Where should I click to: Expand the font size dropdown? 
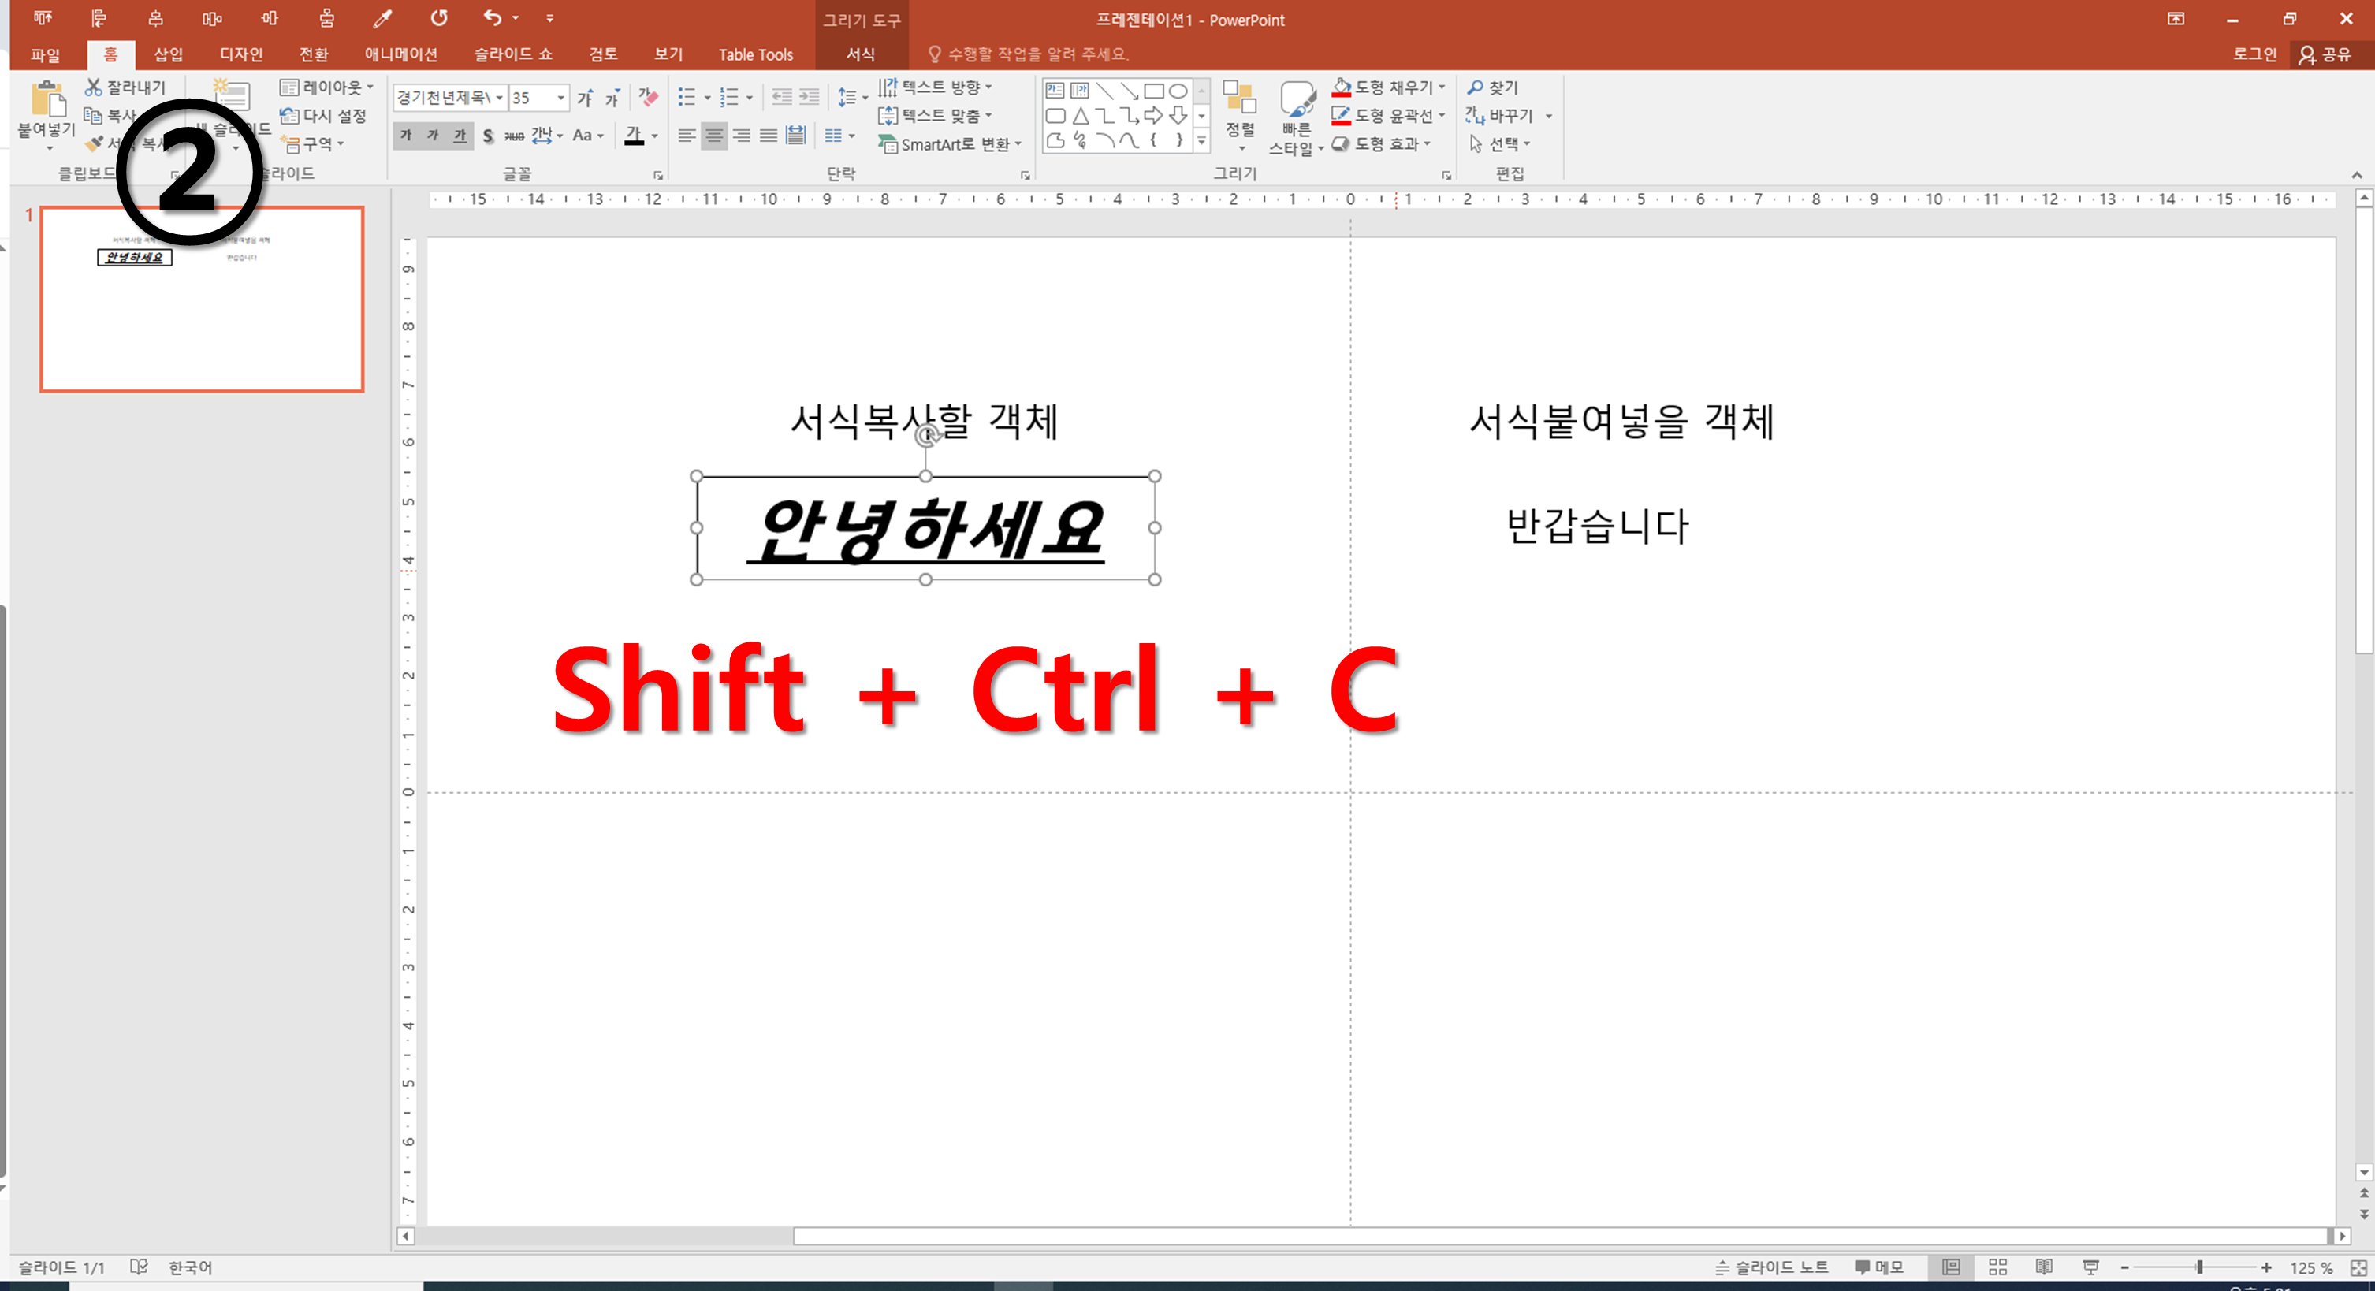coord(560,97)
